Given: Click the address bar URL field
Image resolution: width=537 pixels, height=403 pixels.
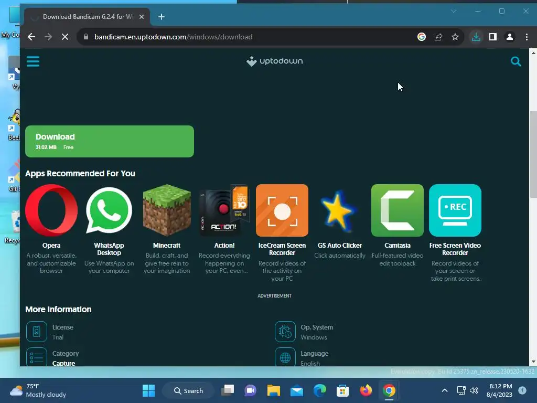Looking at the screenshot, I should pyautogui.click(x=250, y=37).
